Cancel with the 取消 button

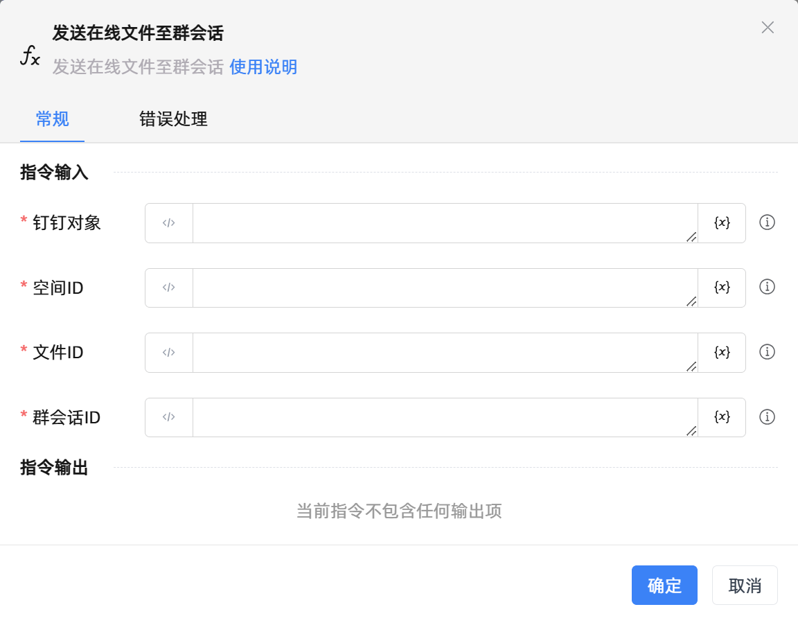pos(745,586)
